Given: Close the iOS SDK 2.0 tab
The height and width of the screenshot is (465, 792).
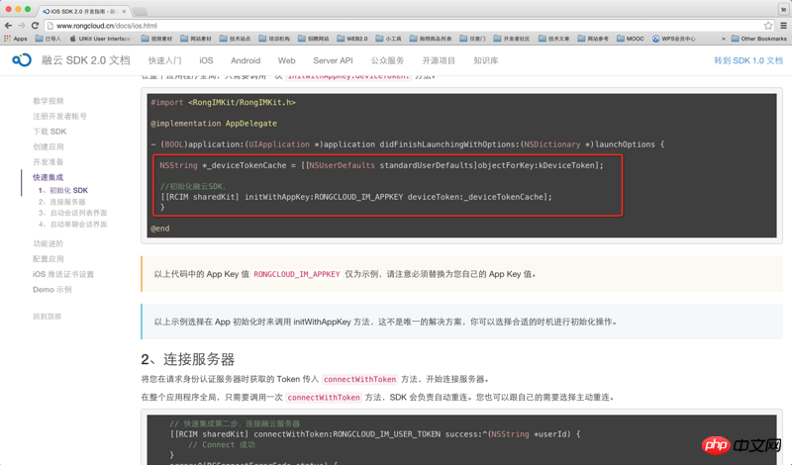Looking at the screenshot, I should pos(124,11).
